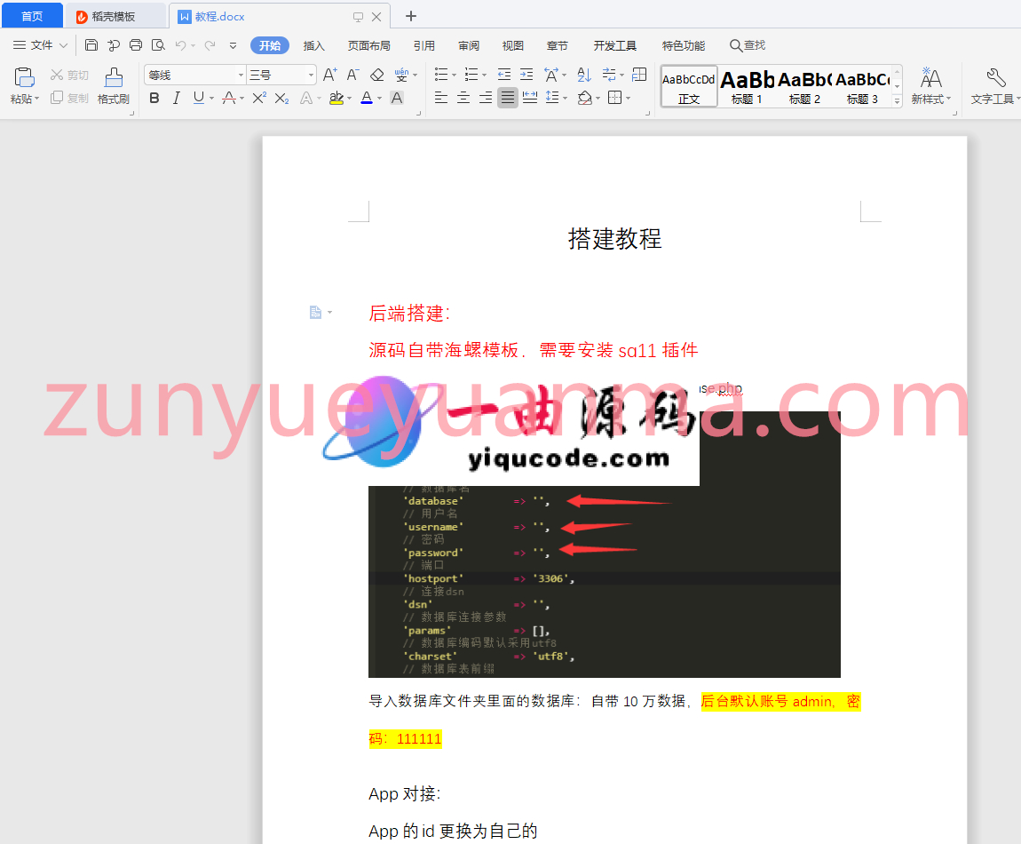Screen dimensions: 1021x844
Task: Decrease paragraph indent icon
Action: pyautogui.click(x=504, y=75)
